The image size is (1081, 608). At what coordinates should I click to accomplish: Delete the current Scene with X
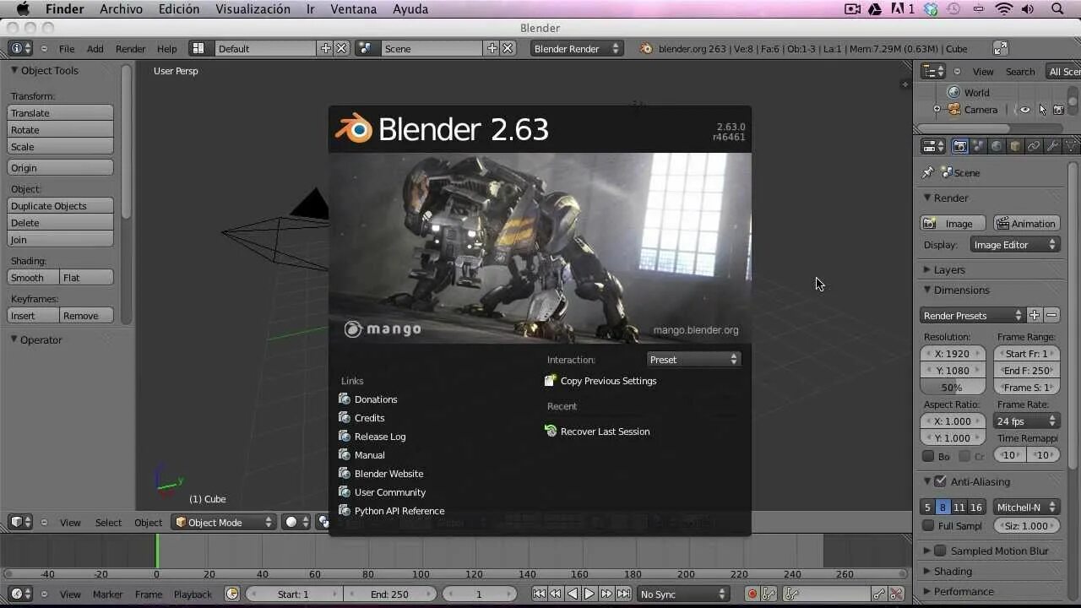508,49
